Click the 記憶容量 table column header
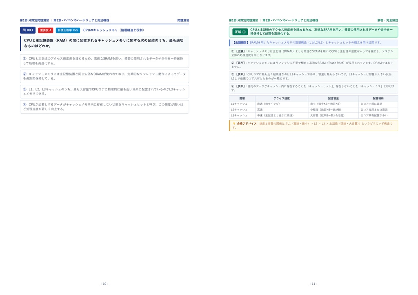This screenshot has height=295, width=418. pyautogui.click(x=333, y=99)
